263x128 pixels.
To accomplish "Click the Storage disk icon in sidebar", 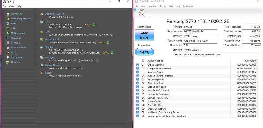I will pos(8,43).
